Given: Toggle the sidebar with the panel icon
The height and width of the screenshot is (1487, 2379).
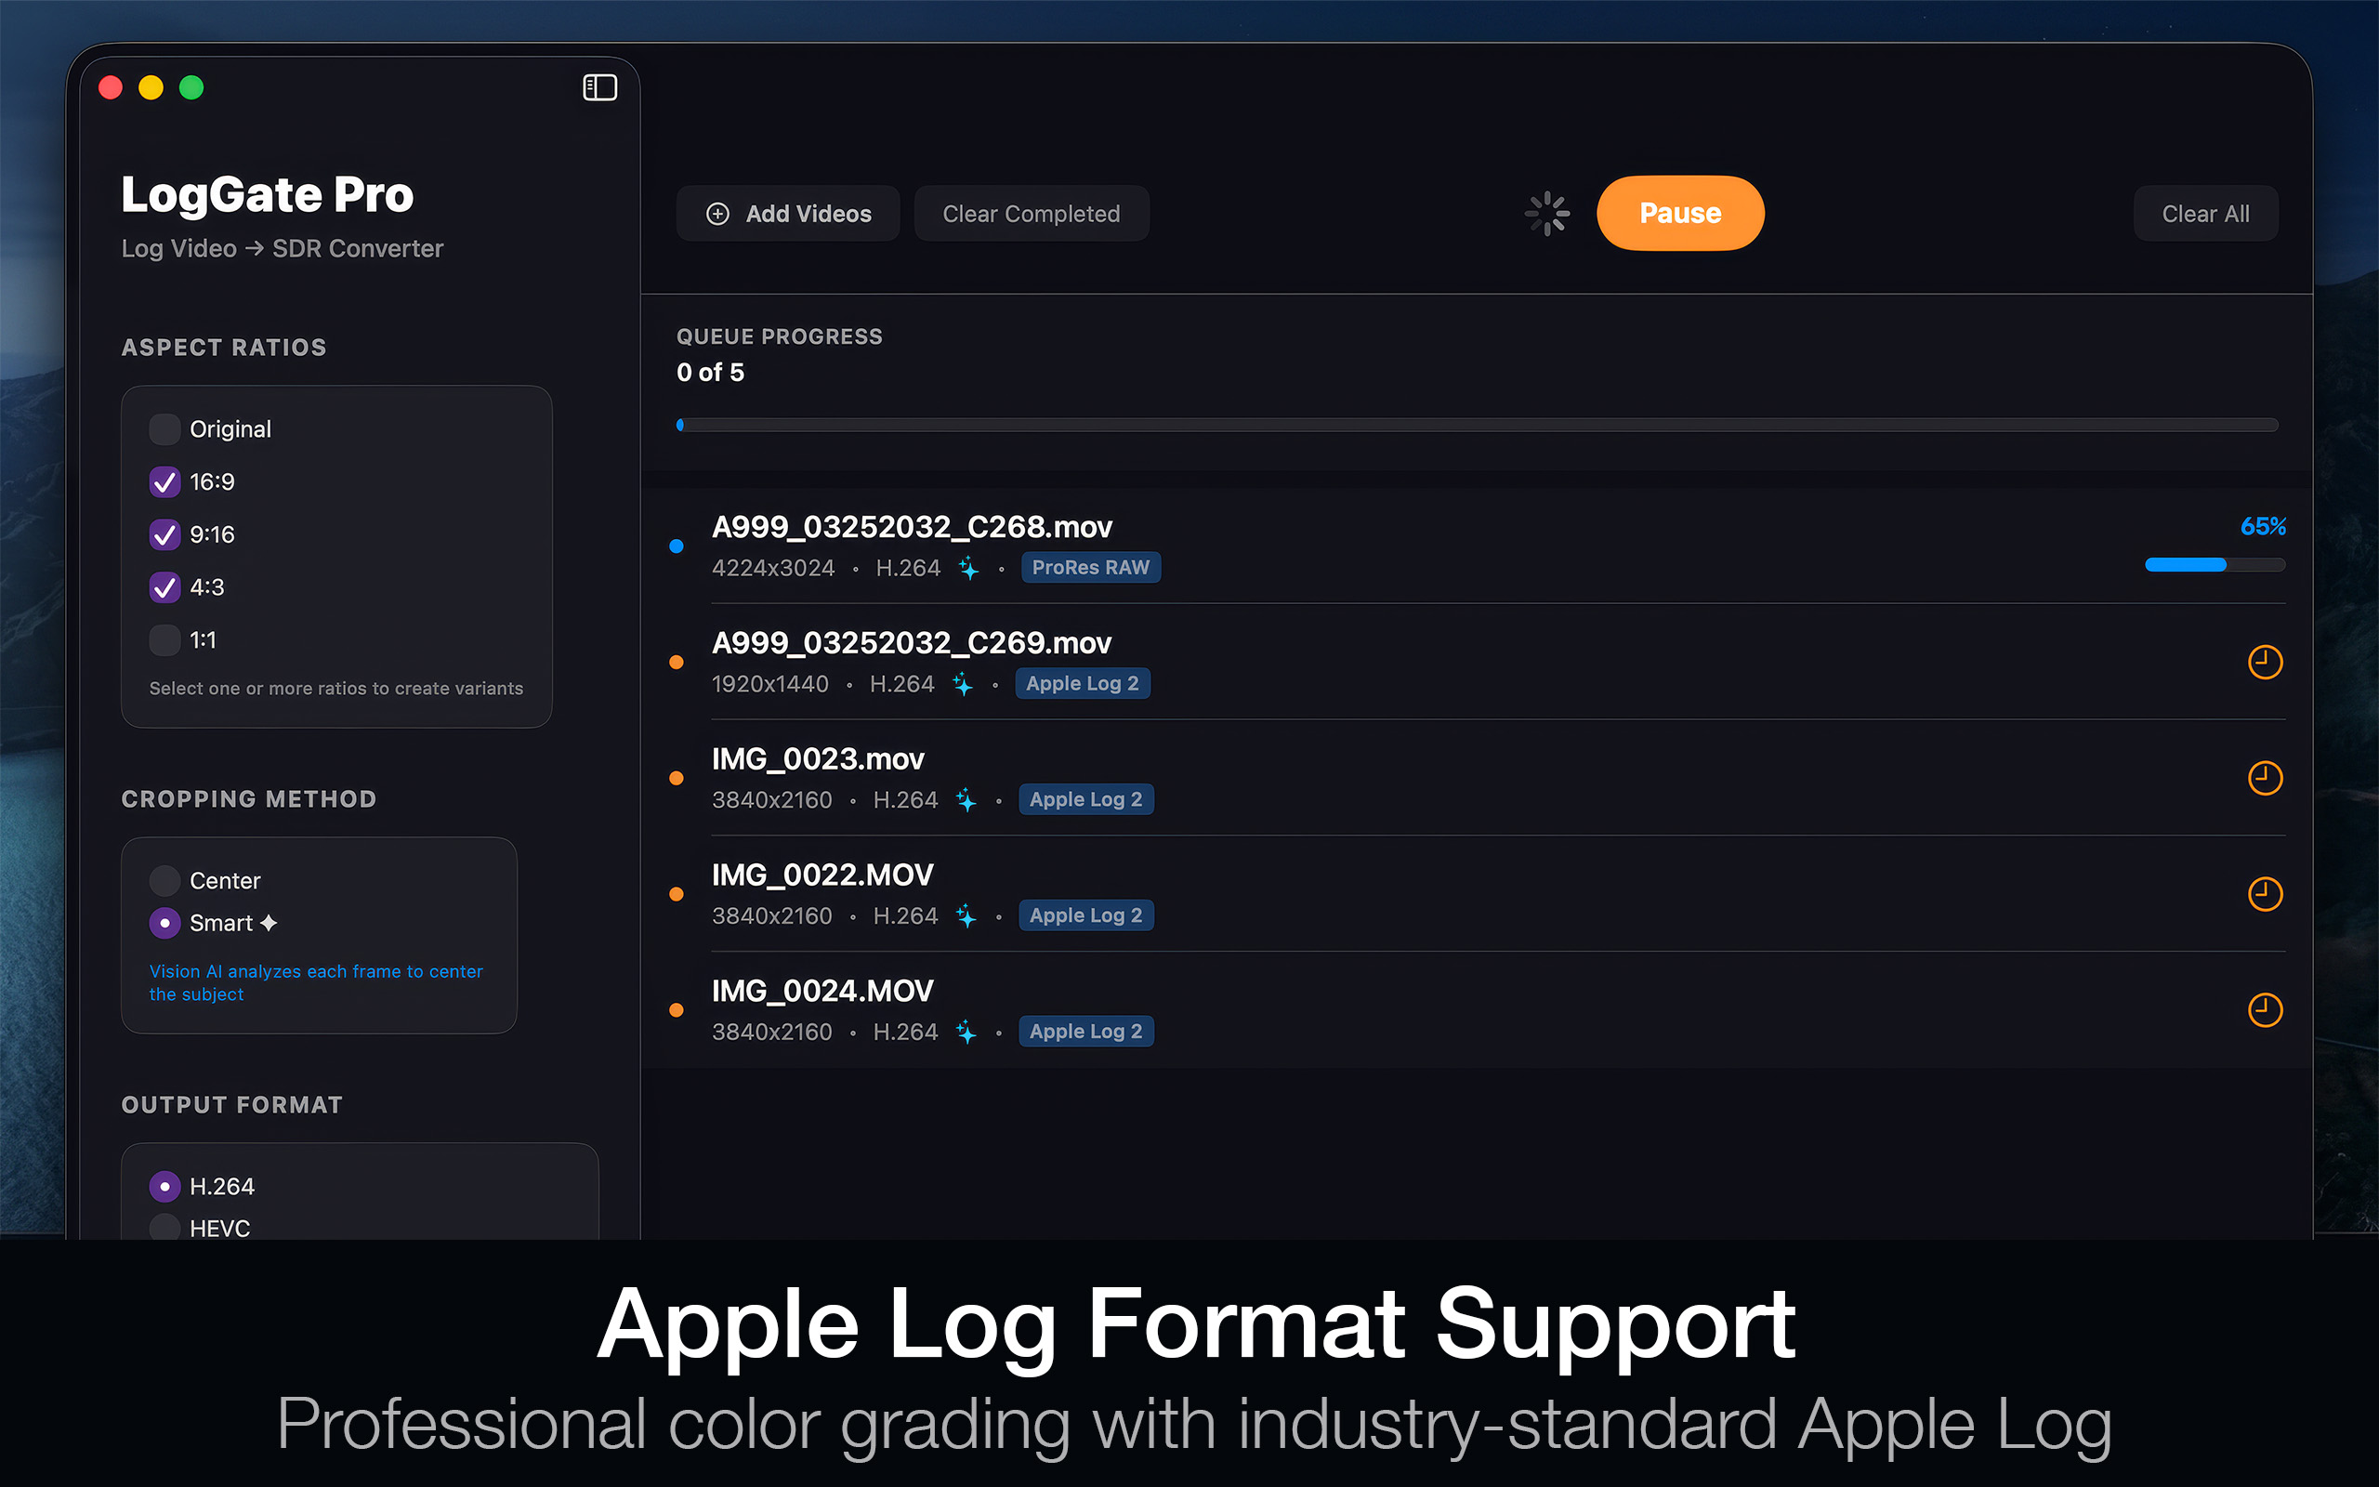Looking at the screenshot, I should pos(599,87).
